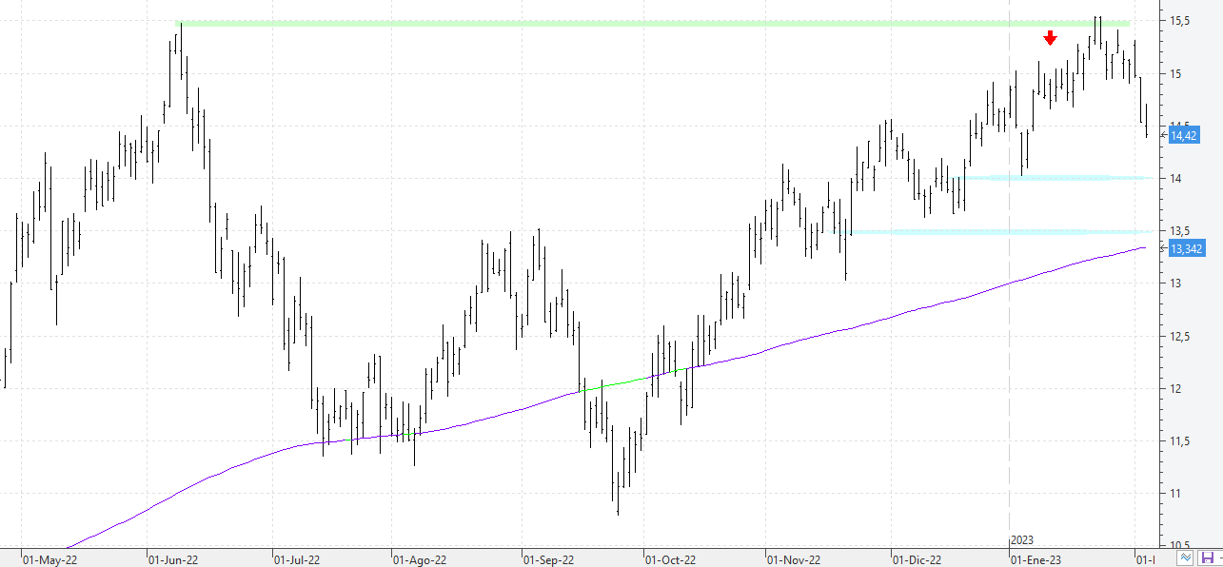Click the 01-Dic-22 date label
The width and height of the screenshot is (1223, 567).
917,560
